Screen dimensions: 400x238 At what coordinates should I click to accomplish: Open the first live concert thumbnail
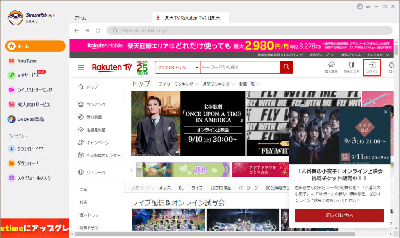(x=168, y=220)
